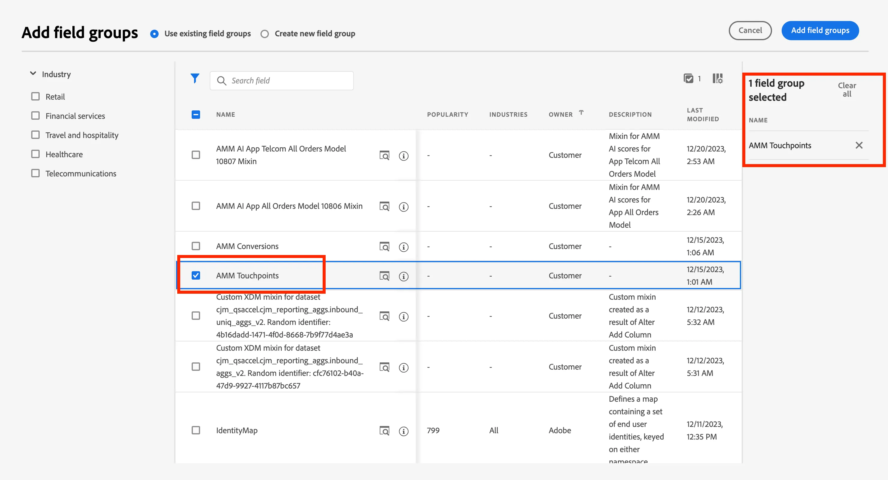Image resolution: width=888 pixels, height=480 pixels.
Task: Preview AMM AI App Telcom All Orders Model field group
Action: coord(384,156)
